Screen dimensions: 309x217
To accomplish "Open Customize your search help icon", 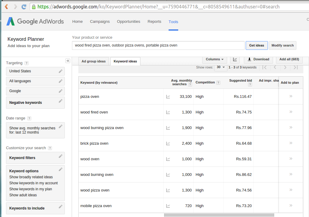I will click(50, 148).
